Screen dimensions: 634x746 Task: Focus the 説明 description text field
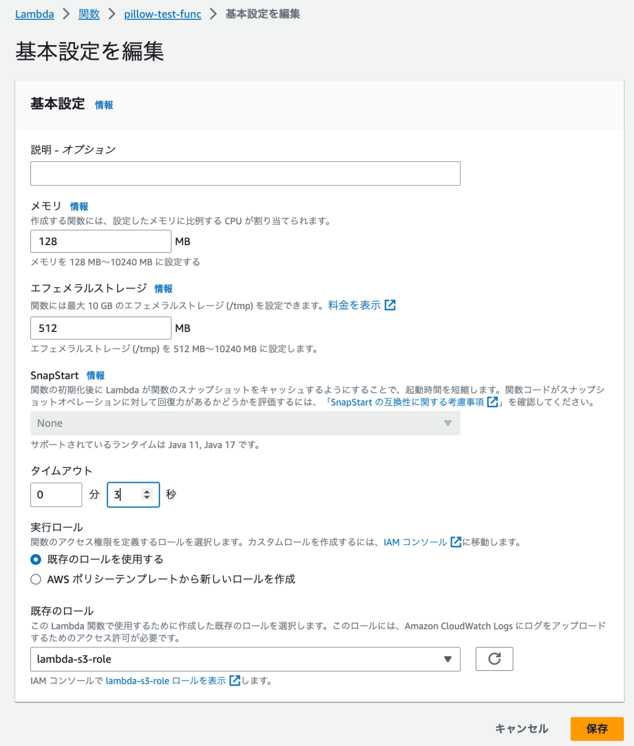pos(245,174)
